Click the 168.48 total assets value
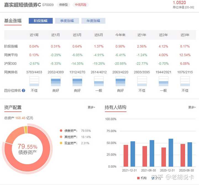Viewport: 199px width, 185px height. pyautogui.click(x=20, y=118)
